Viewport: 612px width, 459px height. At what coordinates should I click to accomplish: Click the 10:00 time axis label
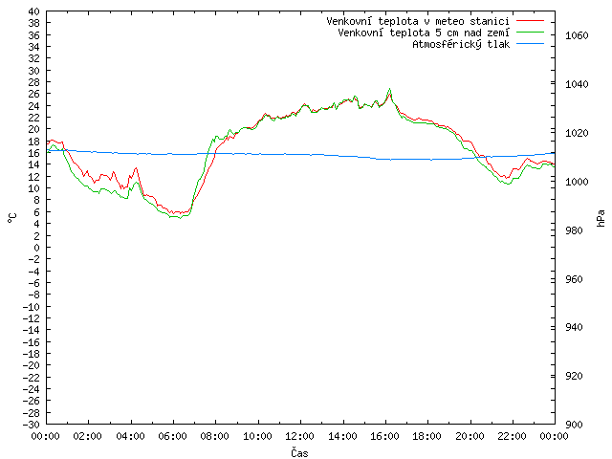pyautogui.click(x=257, y=436)
